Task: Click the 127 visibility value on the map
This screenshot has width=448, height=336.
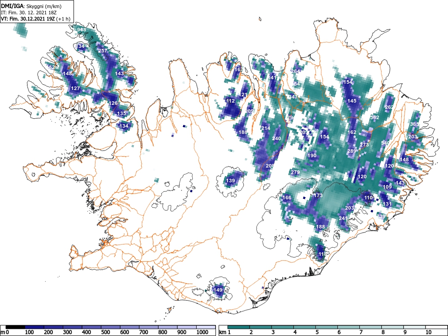Action: coord(75,88)
